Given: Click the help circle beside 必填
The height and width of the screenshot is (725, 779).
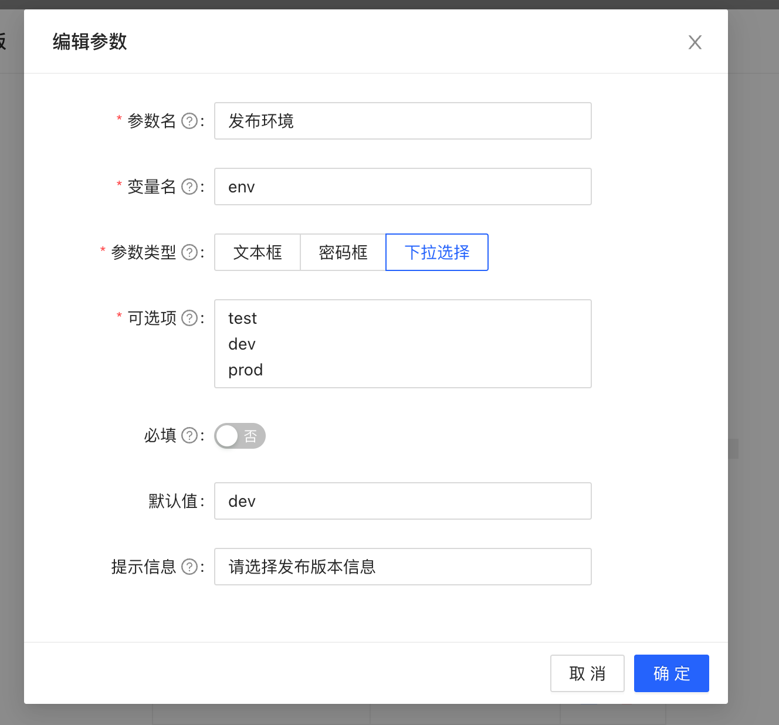Looking at the screenshot, I should coord(189,436).
